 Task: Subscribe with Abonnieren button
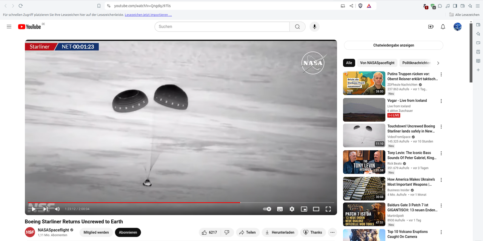tap(128, 232)
